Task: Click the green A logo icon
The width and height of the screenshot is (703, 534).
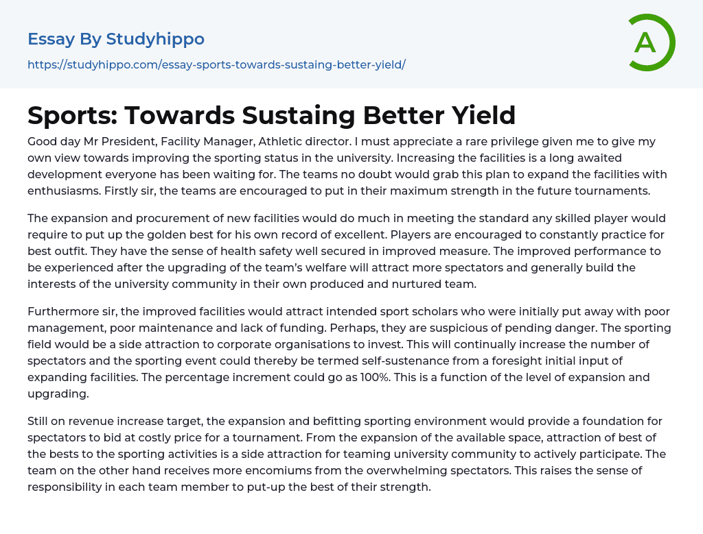Action: point(651,43)
